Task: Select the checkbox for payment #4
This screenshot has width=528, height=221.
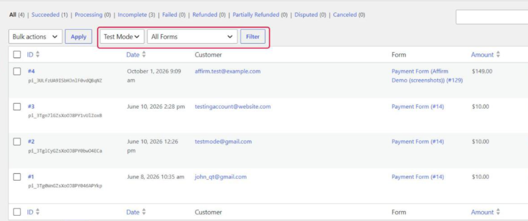Action: [17, 71]
